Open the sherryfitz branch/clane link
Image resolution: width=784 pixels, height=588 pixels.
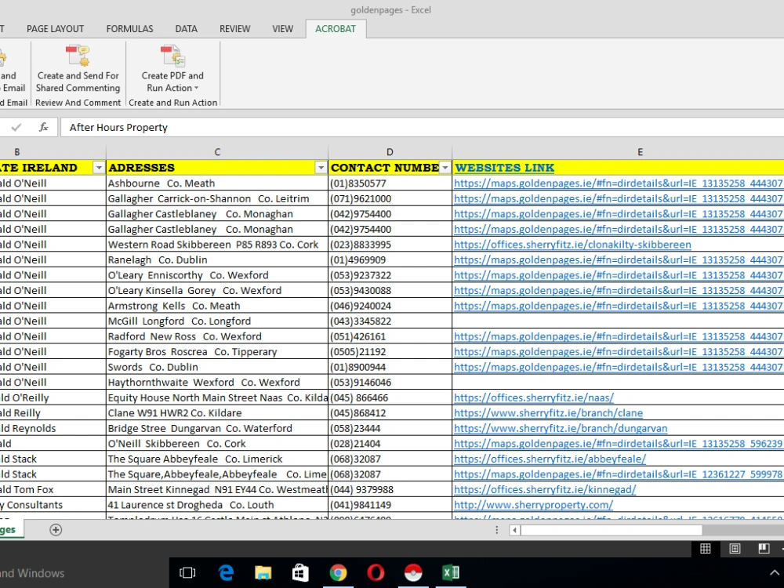pyautogui.click(x=548, y=413)
